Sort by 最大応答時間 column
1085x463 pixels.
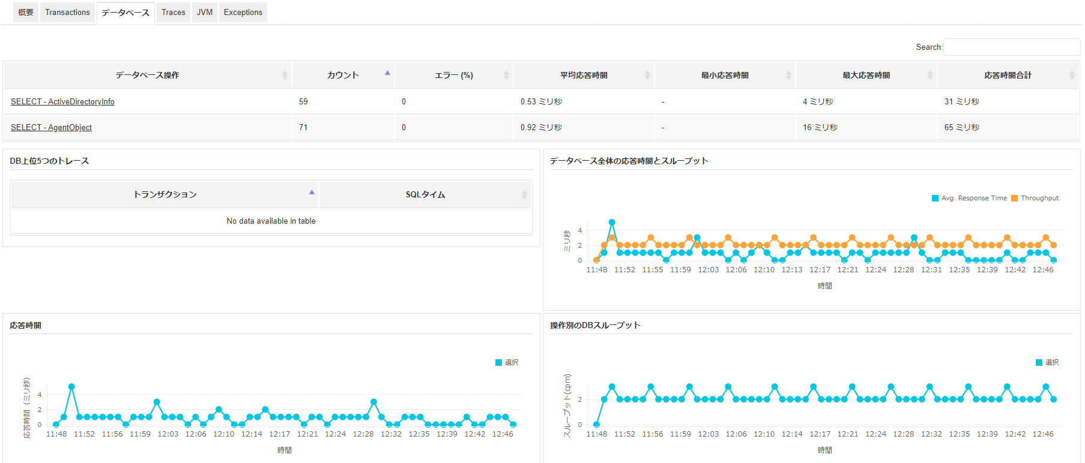866,75
